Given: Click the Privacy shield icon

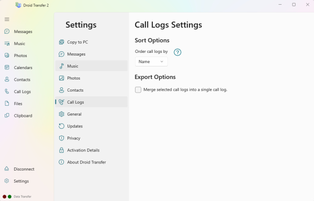Looking at the screenshot, I should [x=61, y=138].
